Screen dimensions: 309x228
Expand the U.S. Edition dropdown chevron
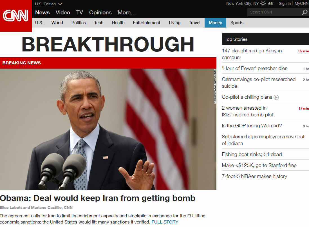point(60,4)
